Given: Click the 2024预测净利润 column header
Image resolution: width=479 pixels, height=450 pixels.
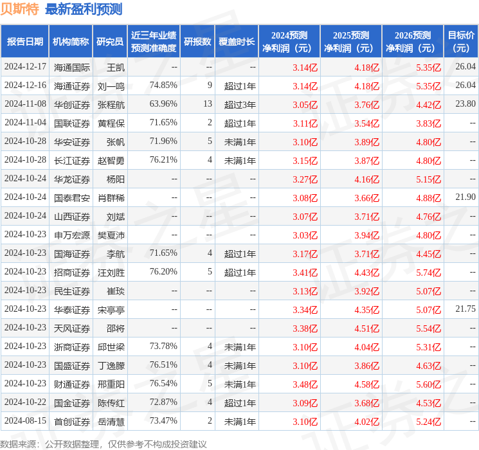Looking at the screenshot, I should [x=289, y=41].
